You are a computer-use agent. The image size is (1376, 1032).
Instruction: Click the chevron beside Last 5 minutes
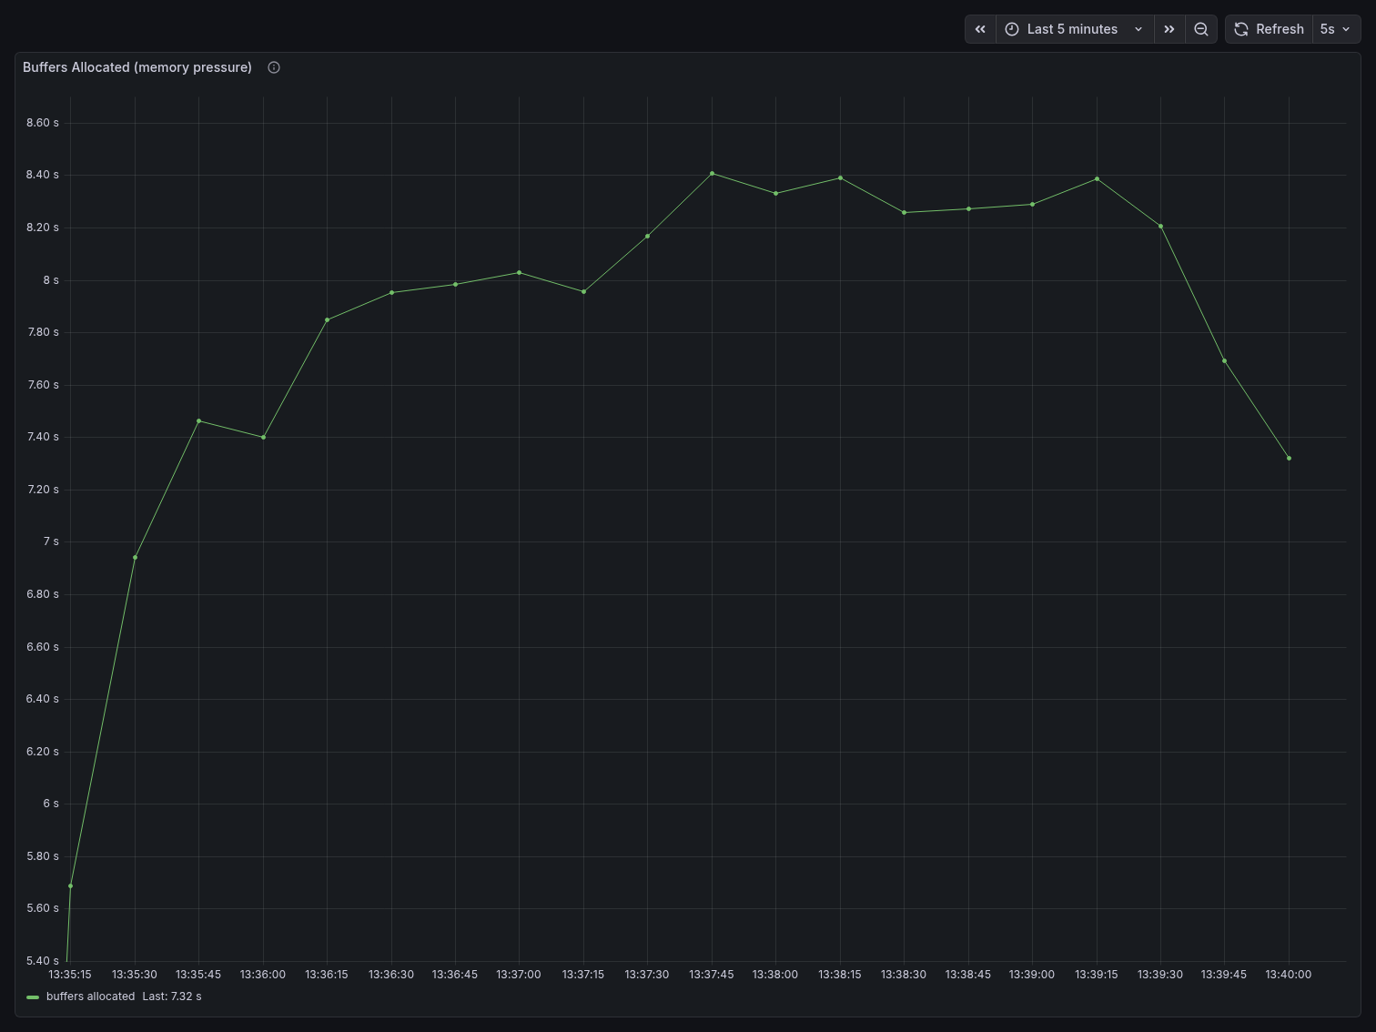pos(1138,29)
